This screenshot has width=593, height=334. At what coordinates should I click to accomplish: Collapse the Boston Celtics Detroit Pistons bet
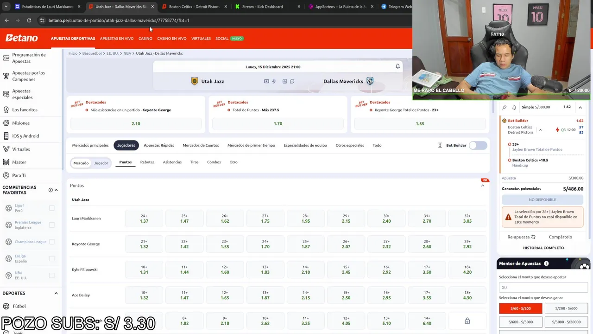[540, 130]
